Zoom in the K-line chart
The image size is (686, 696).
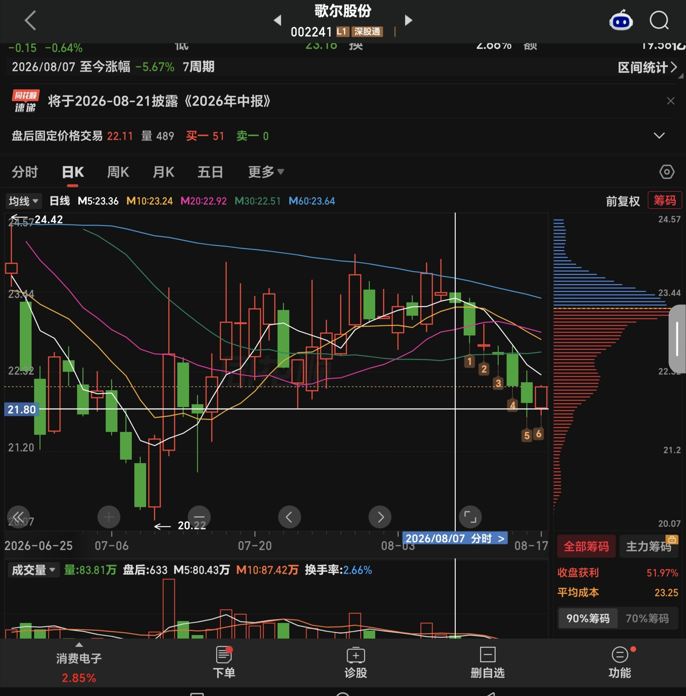tap(109, 517)
